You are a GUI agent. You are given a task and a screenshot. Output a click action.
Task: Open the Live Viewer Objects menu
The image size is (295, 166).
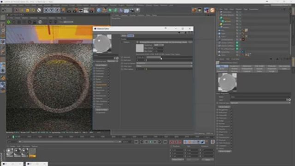point(24,18)
